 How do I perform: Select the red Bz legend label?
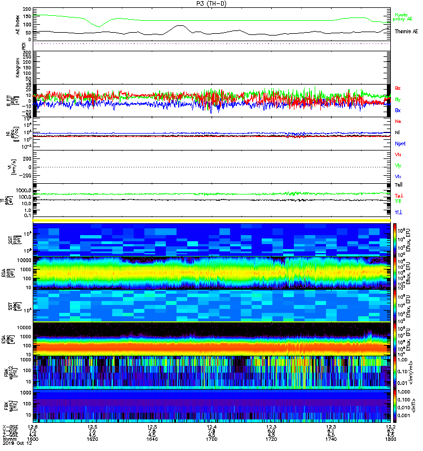coord(398,88)
